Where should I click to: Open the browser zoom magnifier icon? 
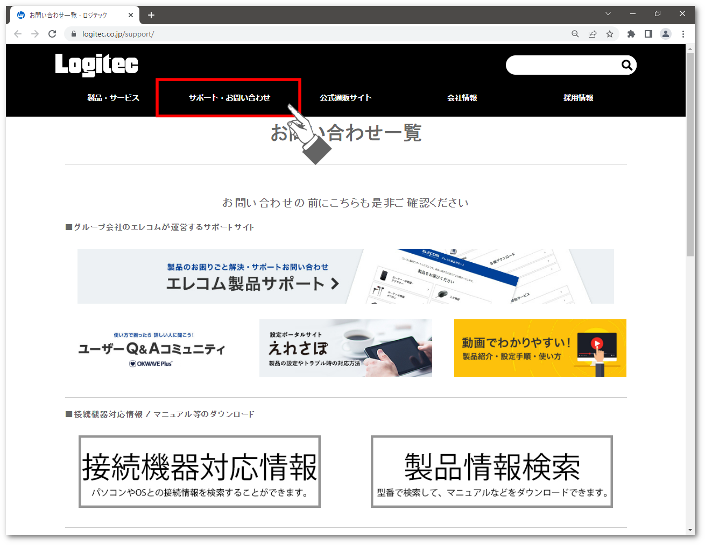575,34
